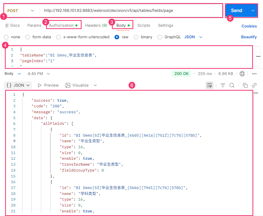The height and width of the screenshot is (216, 263).
Task: Expand the Visualize options chevron
Action: pos(95,85)
